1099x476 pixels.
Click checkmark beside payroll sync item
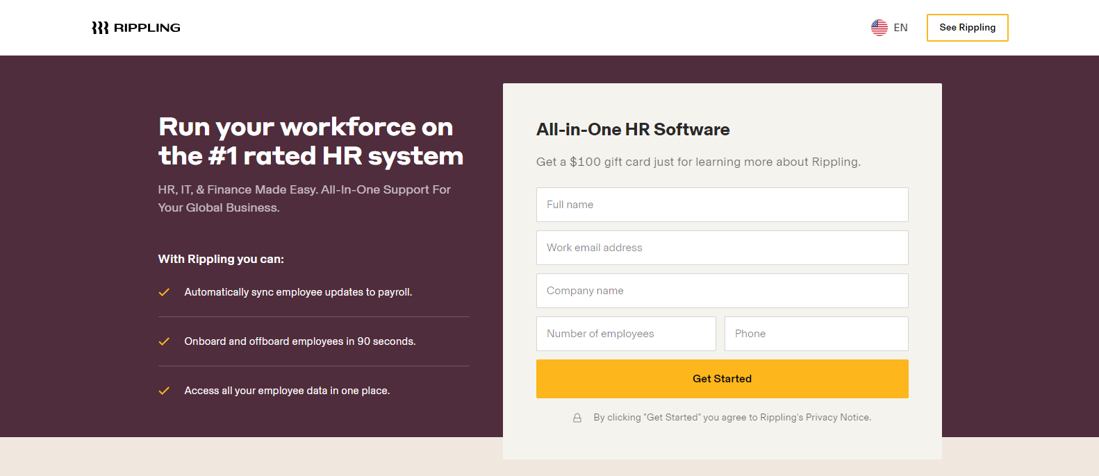(x=164, y=292)
